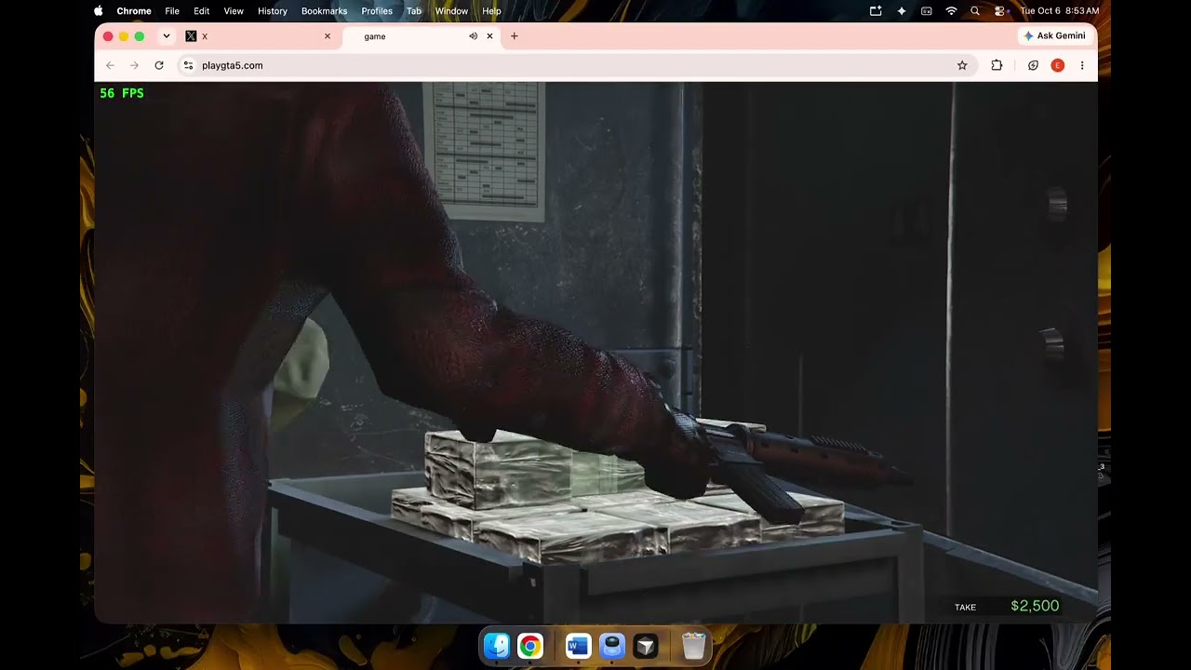
Task: Click the $2,500 take amount
Action: point(1035,606)
